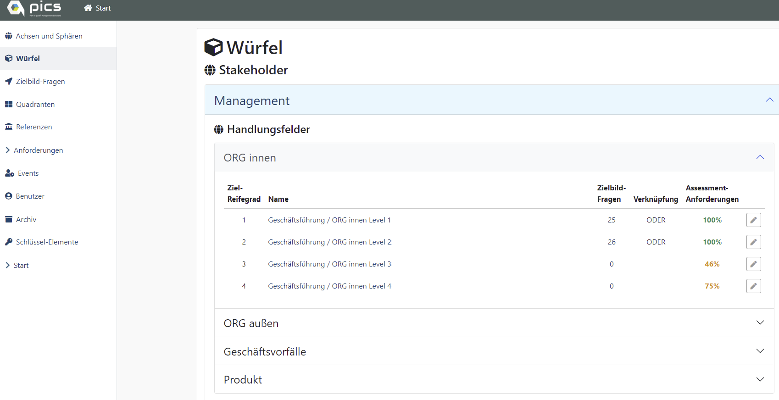The width and height of the screenshot is (779, 400).
Task: Edit the ORG innen Level 3 entry
Action: (x=753, y=264)
